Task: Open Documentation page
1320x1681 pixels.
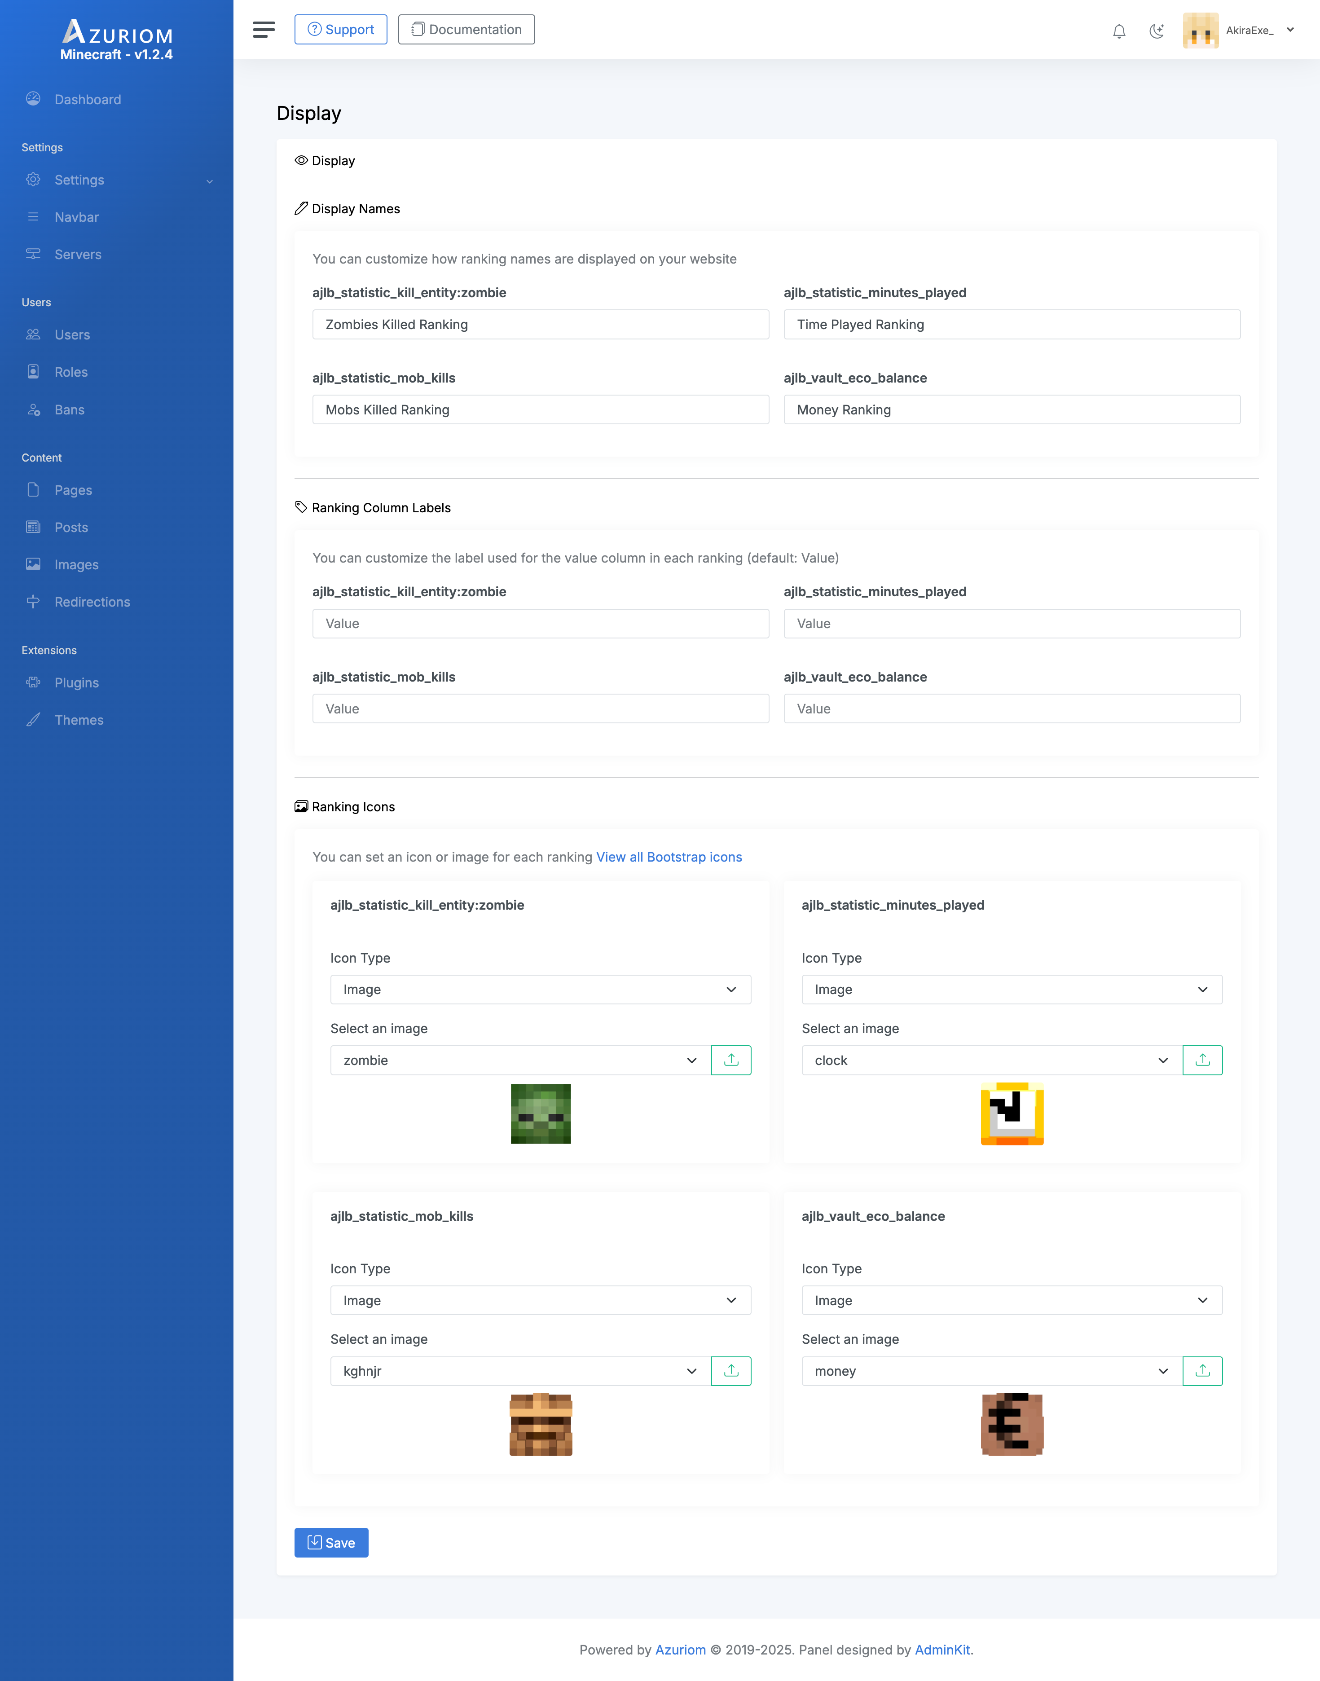Action: click(x=466, y=29)
